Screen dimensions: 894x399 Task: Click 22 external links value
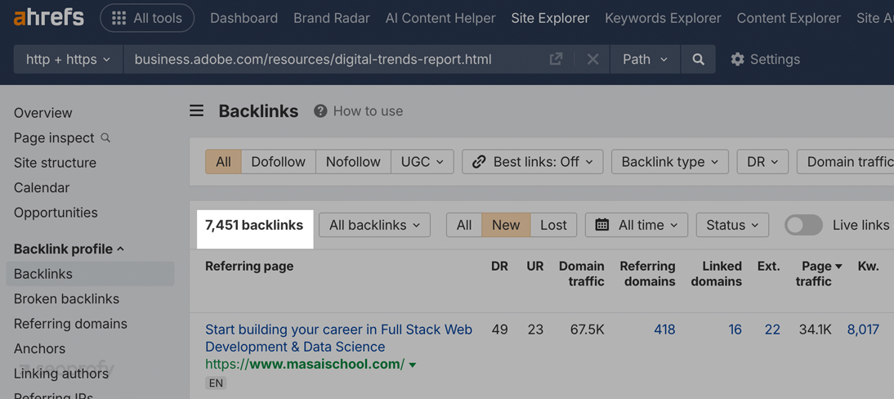pyautogui.click(x=772, y=330)
